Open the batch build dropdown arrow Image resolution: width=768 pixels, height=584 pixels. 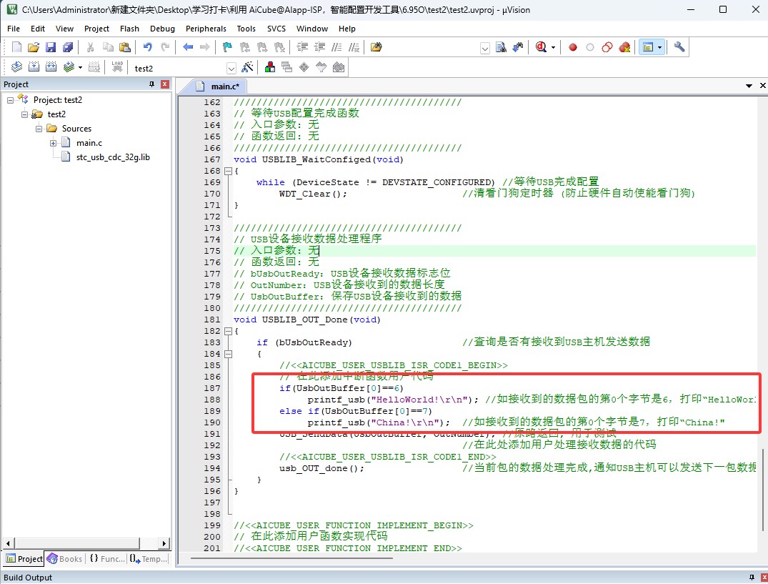click(x=80, y=68)
